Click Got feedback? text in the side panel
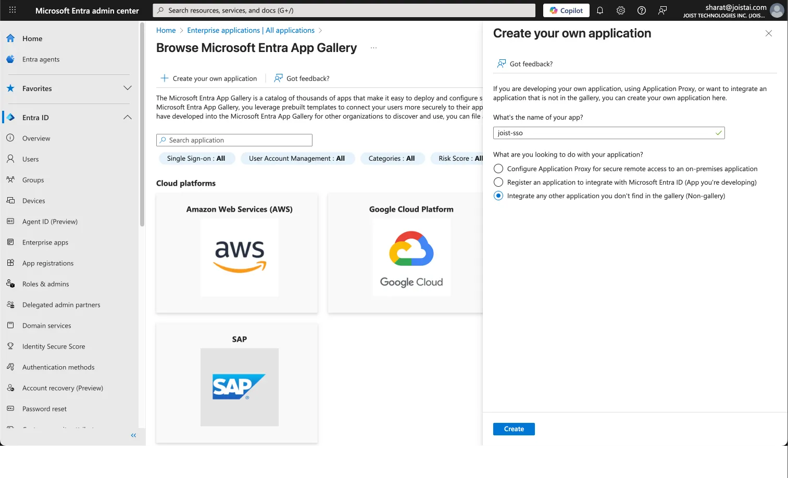The height and width of the screenshot is (478, 788). 531,64
